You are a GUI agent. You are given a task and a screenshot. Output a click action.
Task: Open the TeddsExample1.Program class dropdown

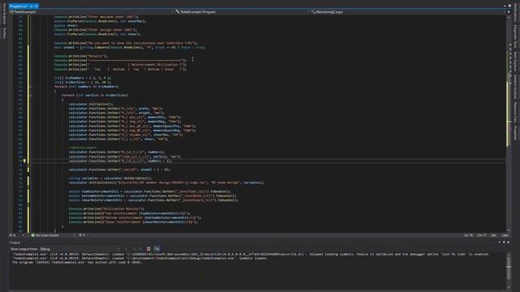pyautogui.click(x=242, y=12)
